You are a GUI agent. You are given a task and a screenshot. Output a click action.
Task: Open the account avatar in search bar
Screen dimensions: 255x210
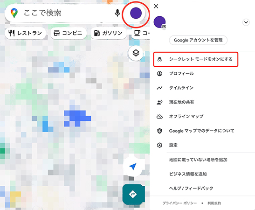click(x=136, y=13)
